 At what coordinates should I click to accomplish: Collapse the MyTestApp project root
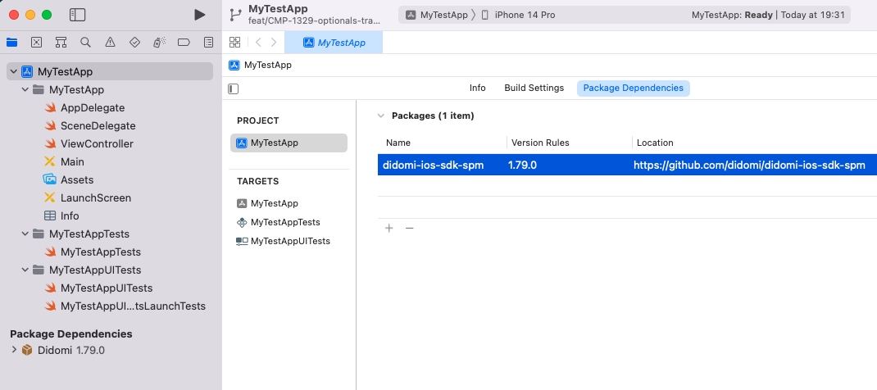[13, 72]
